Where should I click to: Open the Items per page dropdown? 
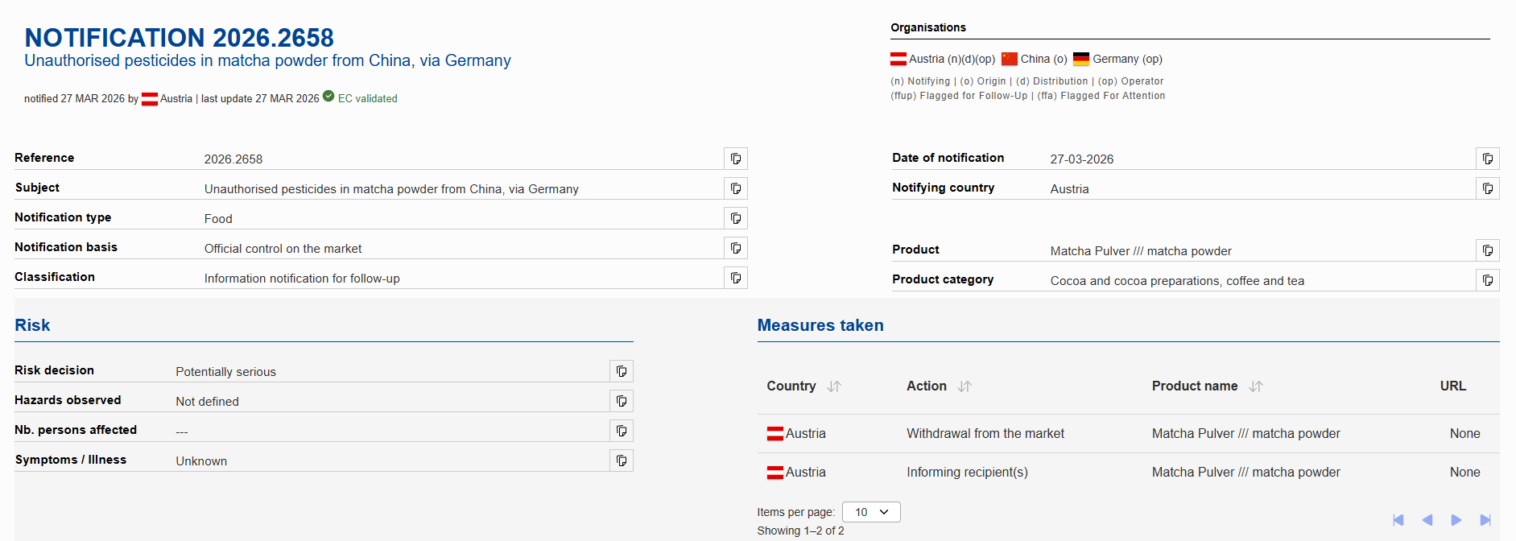(870, 512)
